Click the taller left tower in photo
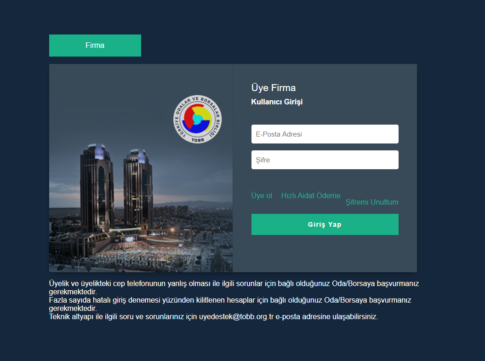 (97, 189)
